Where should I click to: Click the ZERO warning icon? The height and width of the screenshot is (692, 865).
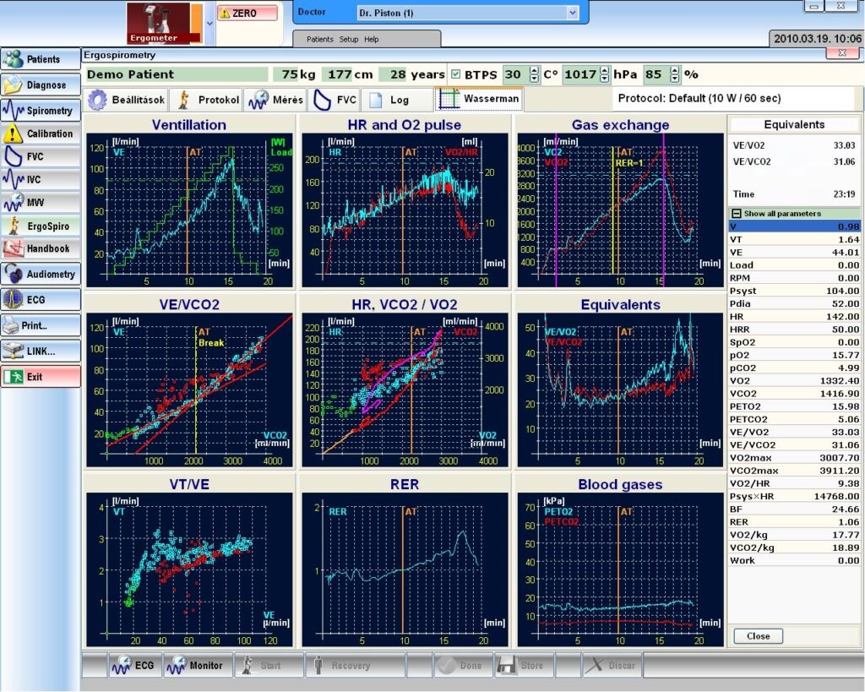(x=225, y=14)
